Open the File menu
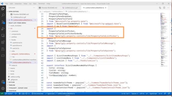This screenshot has height=97, width=172. click(x=6, y=4)
